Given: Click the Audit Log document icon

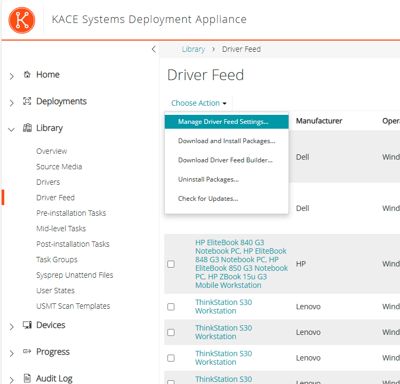Looking at the screenshot, I should tap(27, 378).
